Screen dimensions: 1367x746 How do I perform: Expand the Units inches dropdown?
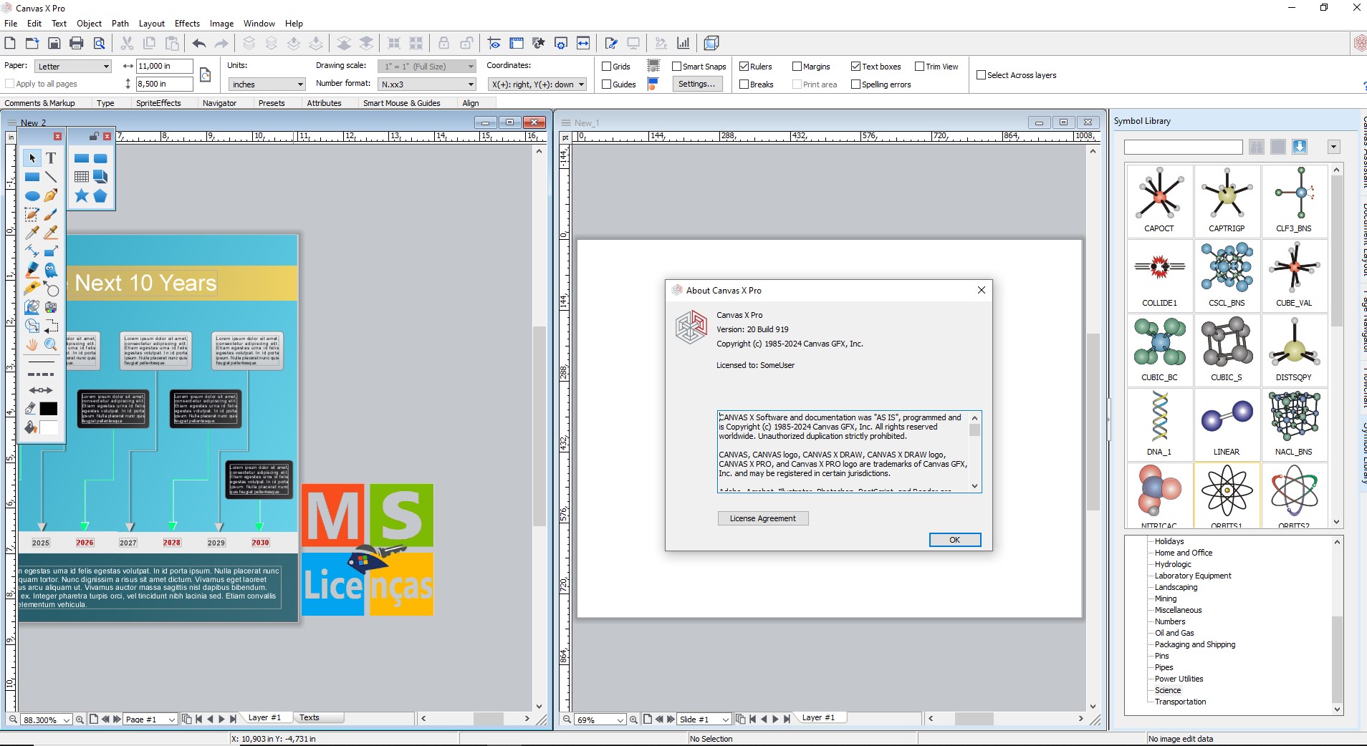[x=267, y=84]
